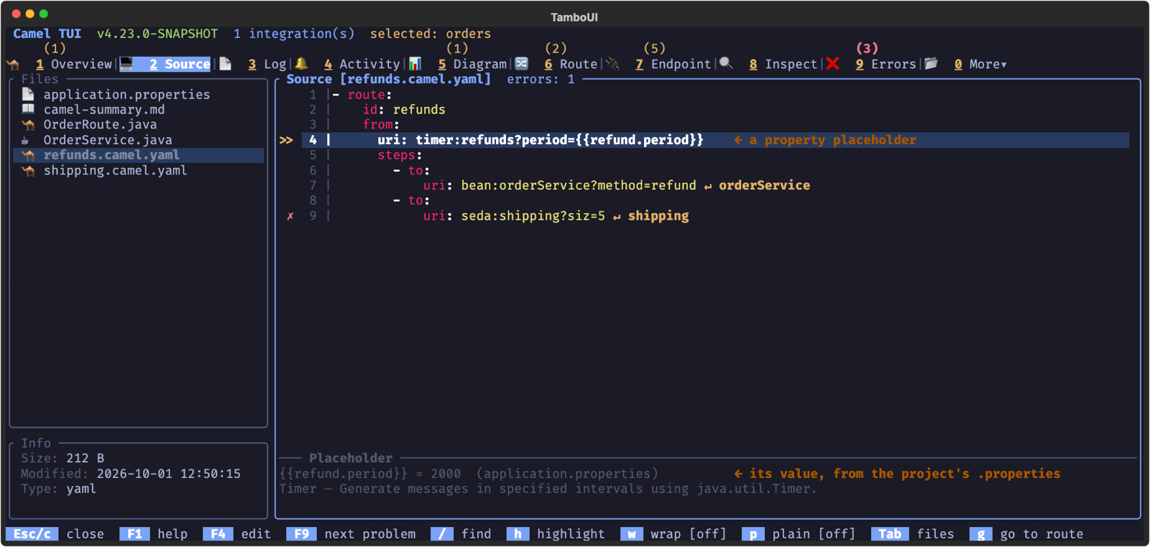
Task: Go to the 4 Activity tab
Action: tap(362, 64)
